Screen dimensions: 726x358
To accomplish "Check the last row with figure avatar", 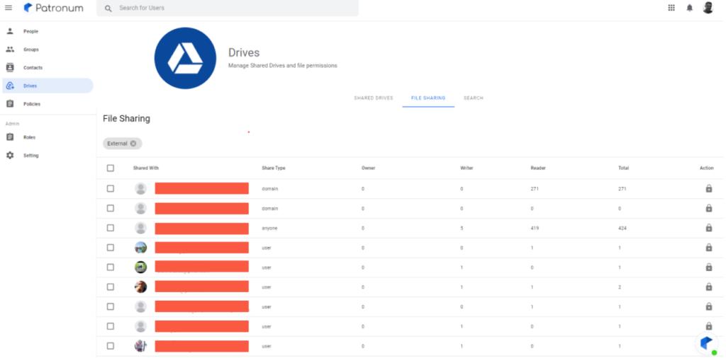I will (x=110, y=346).
